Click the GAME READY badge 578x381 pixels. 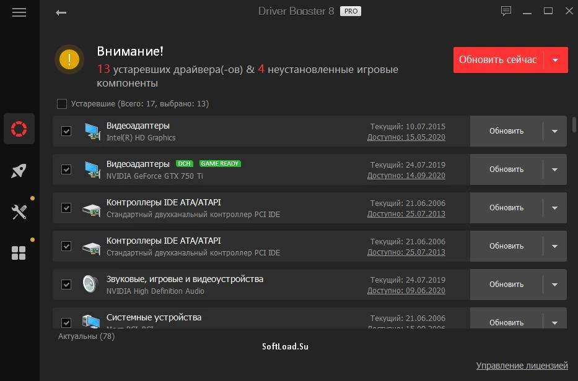tap(220, 163)
